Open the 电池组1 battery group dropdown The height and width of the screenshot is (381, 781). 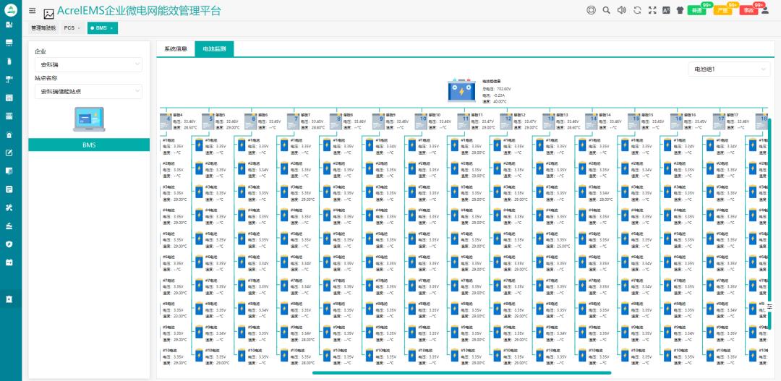pyautogui.click(x=729, y=69)
